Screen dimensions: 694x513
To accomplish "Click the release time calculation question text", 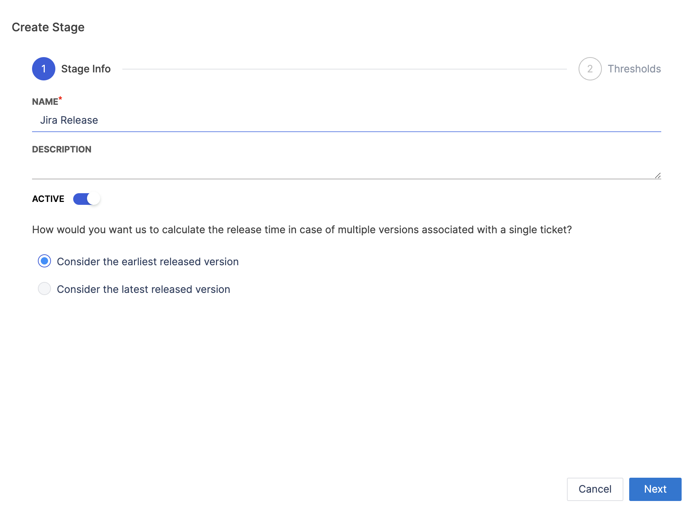I will pyautogui.click(x=302, y=230).
